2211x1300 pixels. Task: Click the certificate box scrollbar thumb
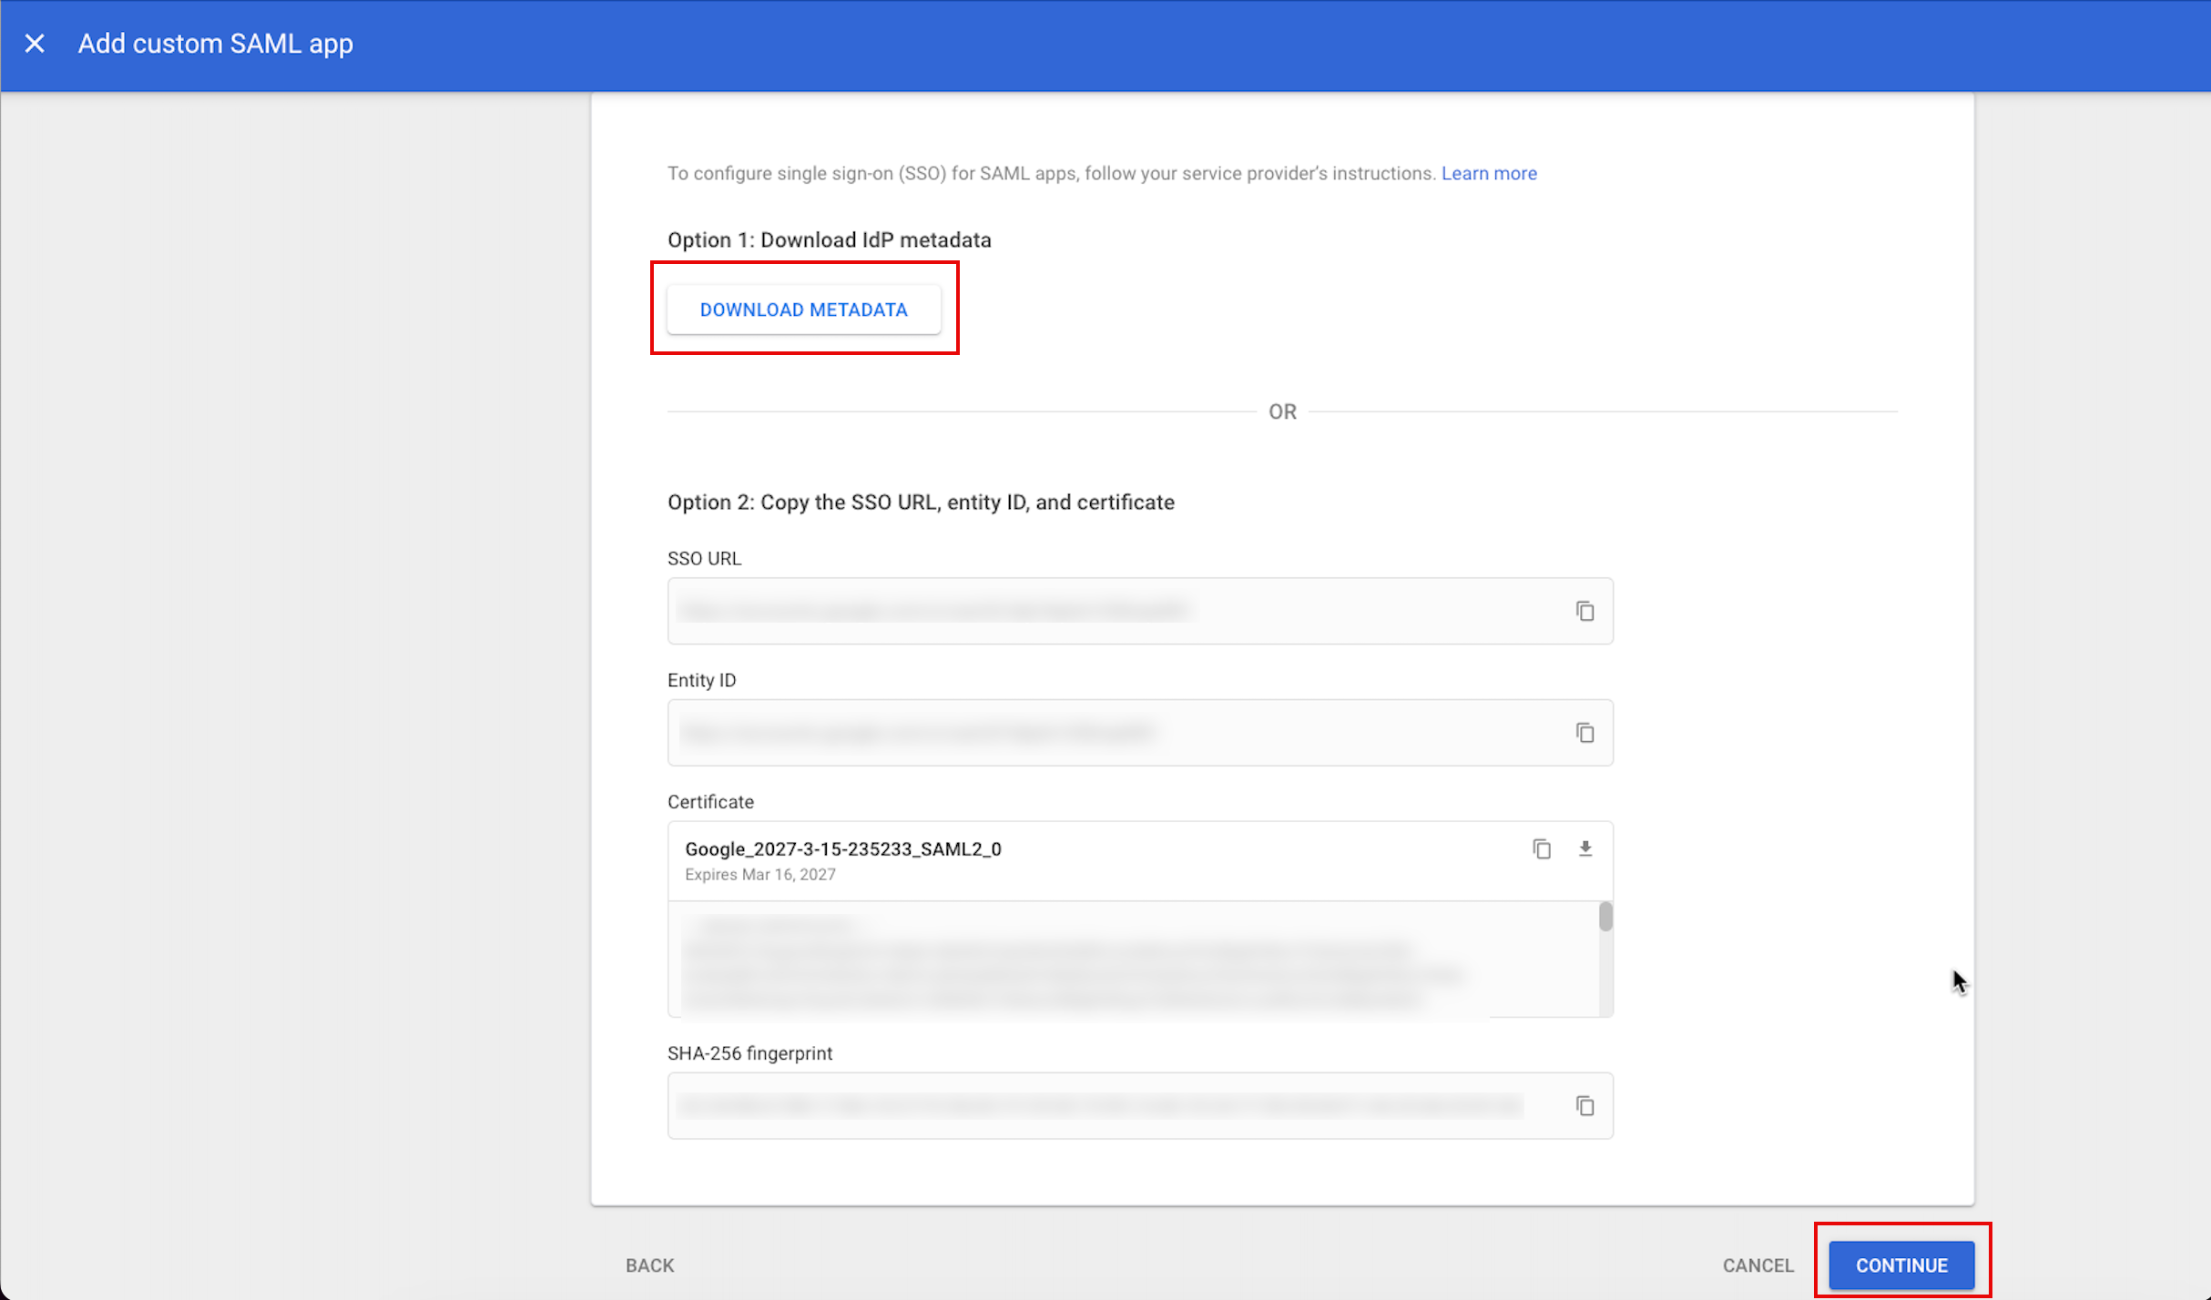pyautogui.click(x=1605, y=916)
